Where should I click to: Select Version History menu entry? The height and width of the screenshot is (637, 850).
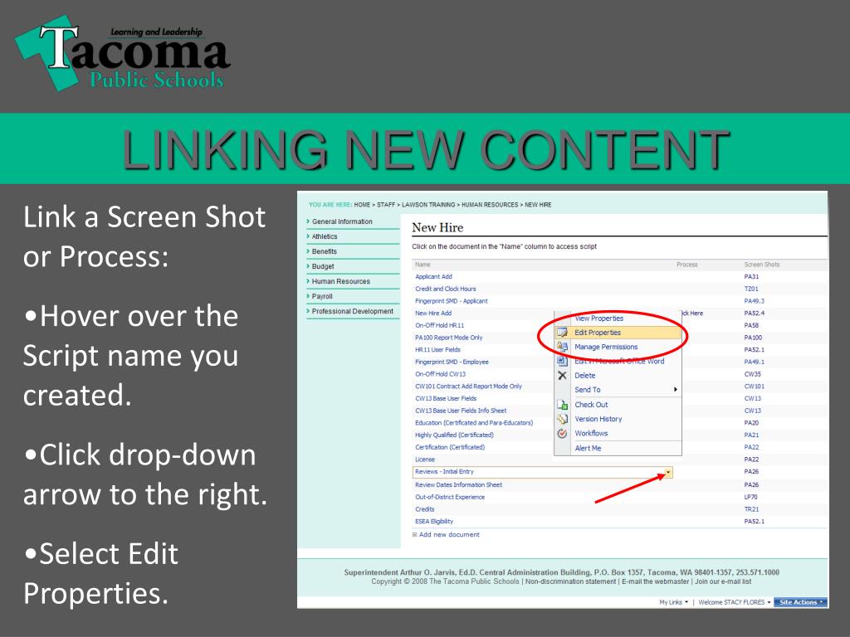pyautogui.click(x=598, y=419)
